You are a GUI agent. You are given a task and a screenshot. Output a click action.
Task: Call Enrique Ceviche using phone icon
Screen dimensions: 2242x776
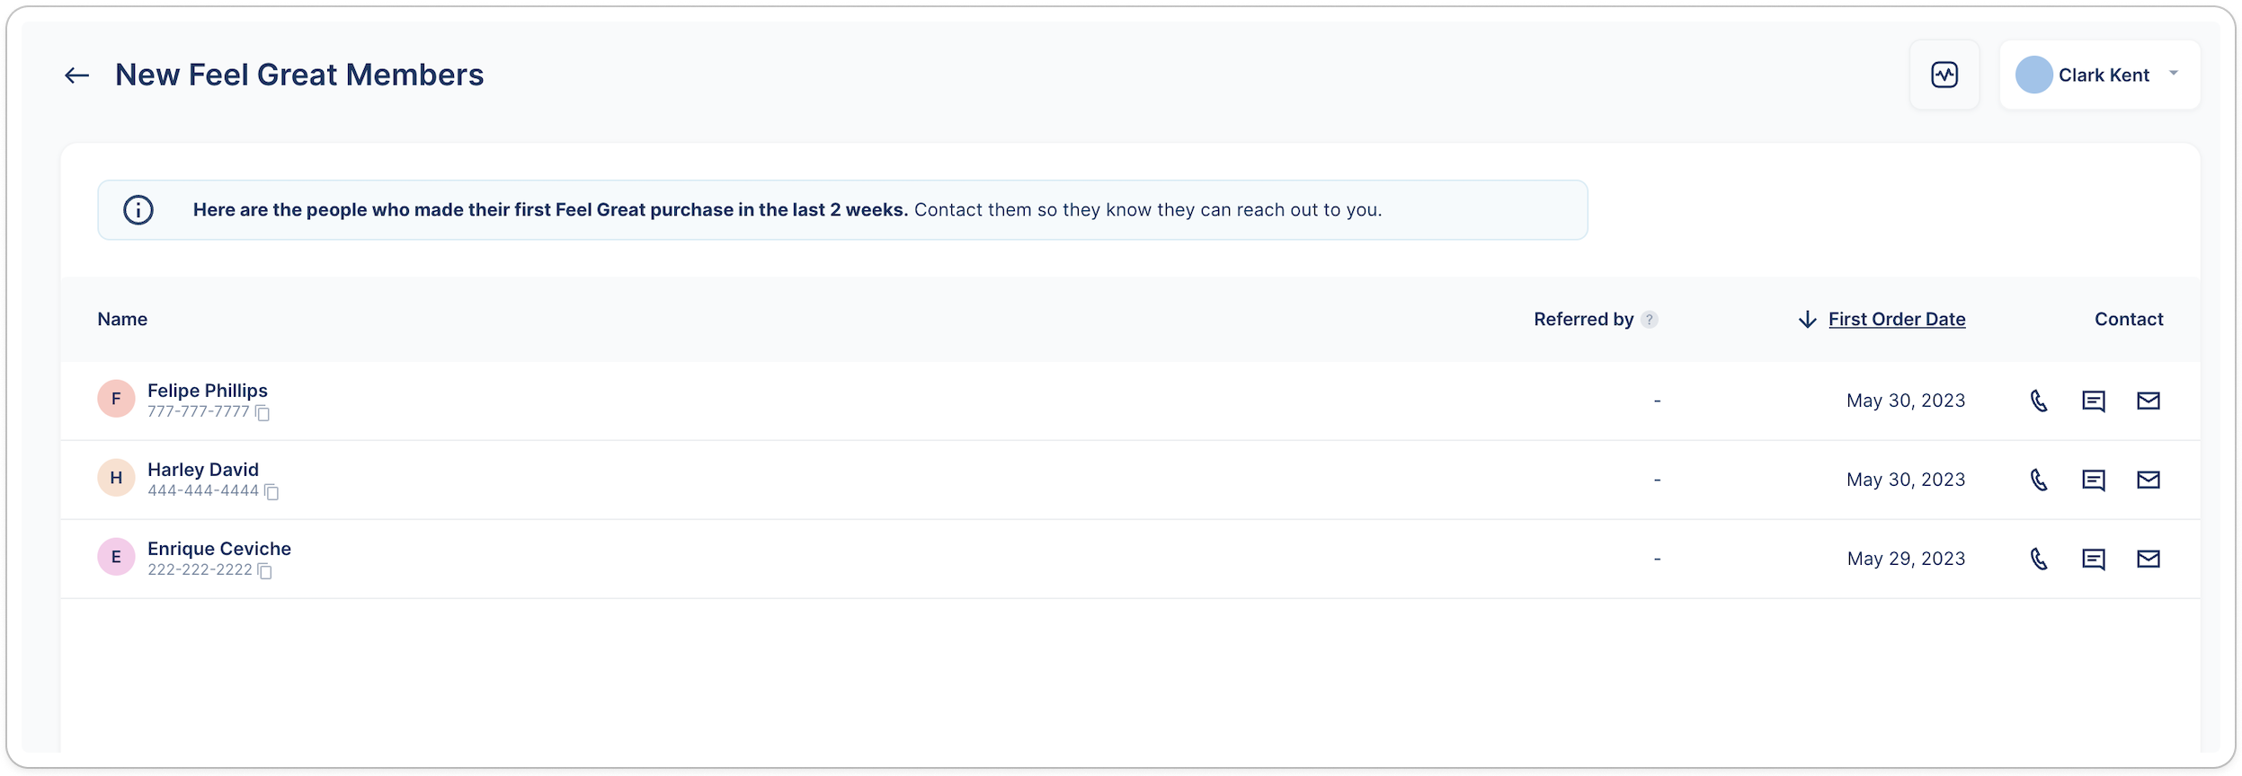pos(2039,559)
